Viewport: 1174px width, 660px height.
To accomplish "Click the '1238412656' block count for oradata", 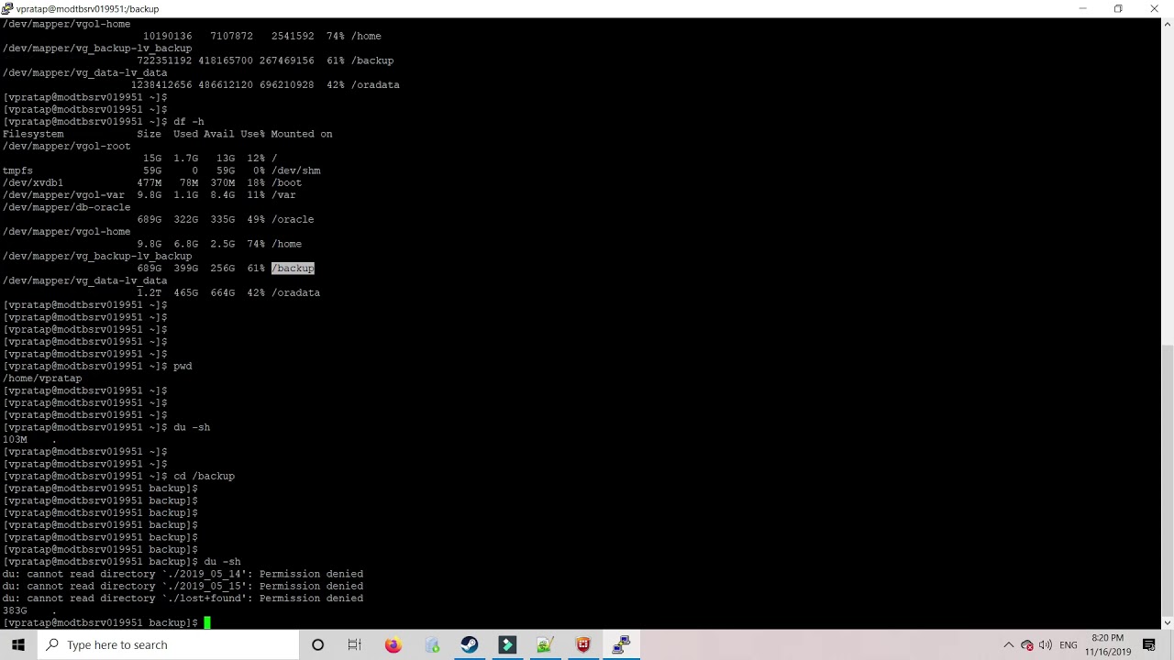I will (x=161, y=84).
